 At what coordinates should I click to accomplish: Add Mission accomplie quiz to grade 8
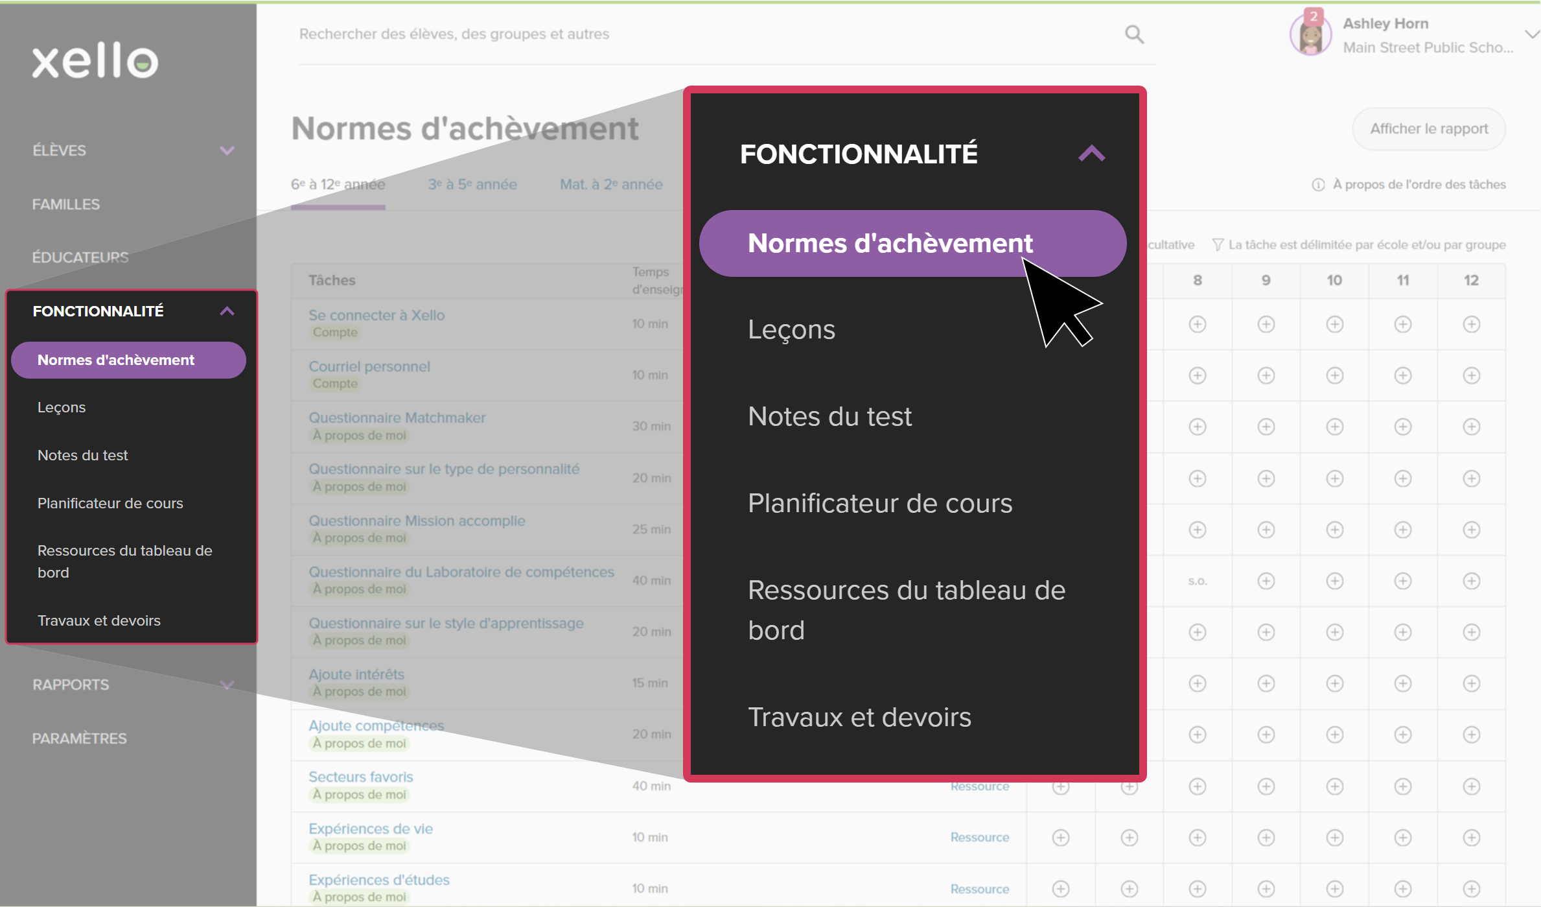click(x=1198, y=530)
